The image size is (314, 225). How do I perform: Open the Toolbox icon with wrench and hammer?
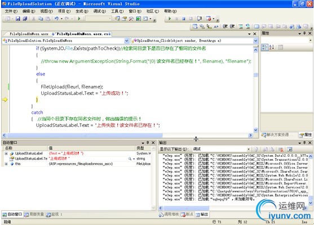[131, 19]
